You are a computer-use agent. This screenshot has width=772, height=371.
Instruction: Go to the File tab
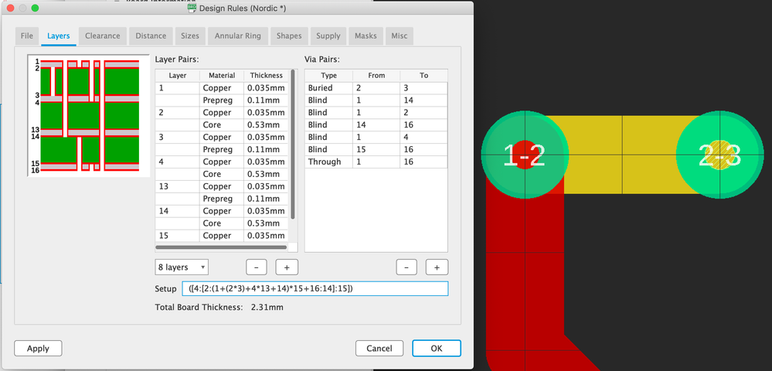coord(27,36)
